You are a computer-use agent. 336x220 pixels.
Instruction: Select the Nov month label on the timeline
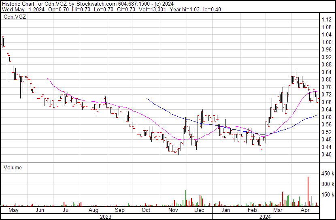(x=173, y=211)
